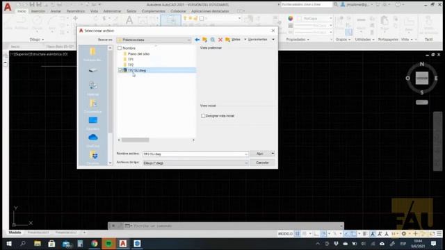Toggle the first annotation scale icon in status bar

click(373, 233)
